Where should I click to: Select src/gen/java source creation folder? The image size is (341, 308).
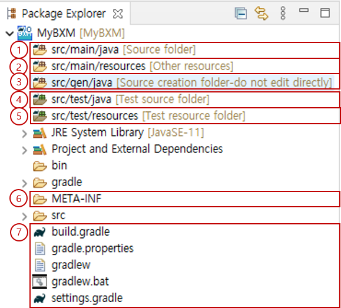click(x=184, y=82)
